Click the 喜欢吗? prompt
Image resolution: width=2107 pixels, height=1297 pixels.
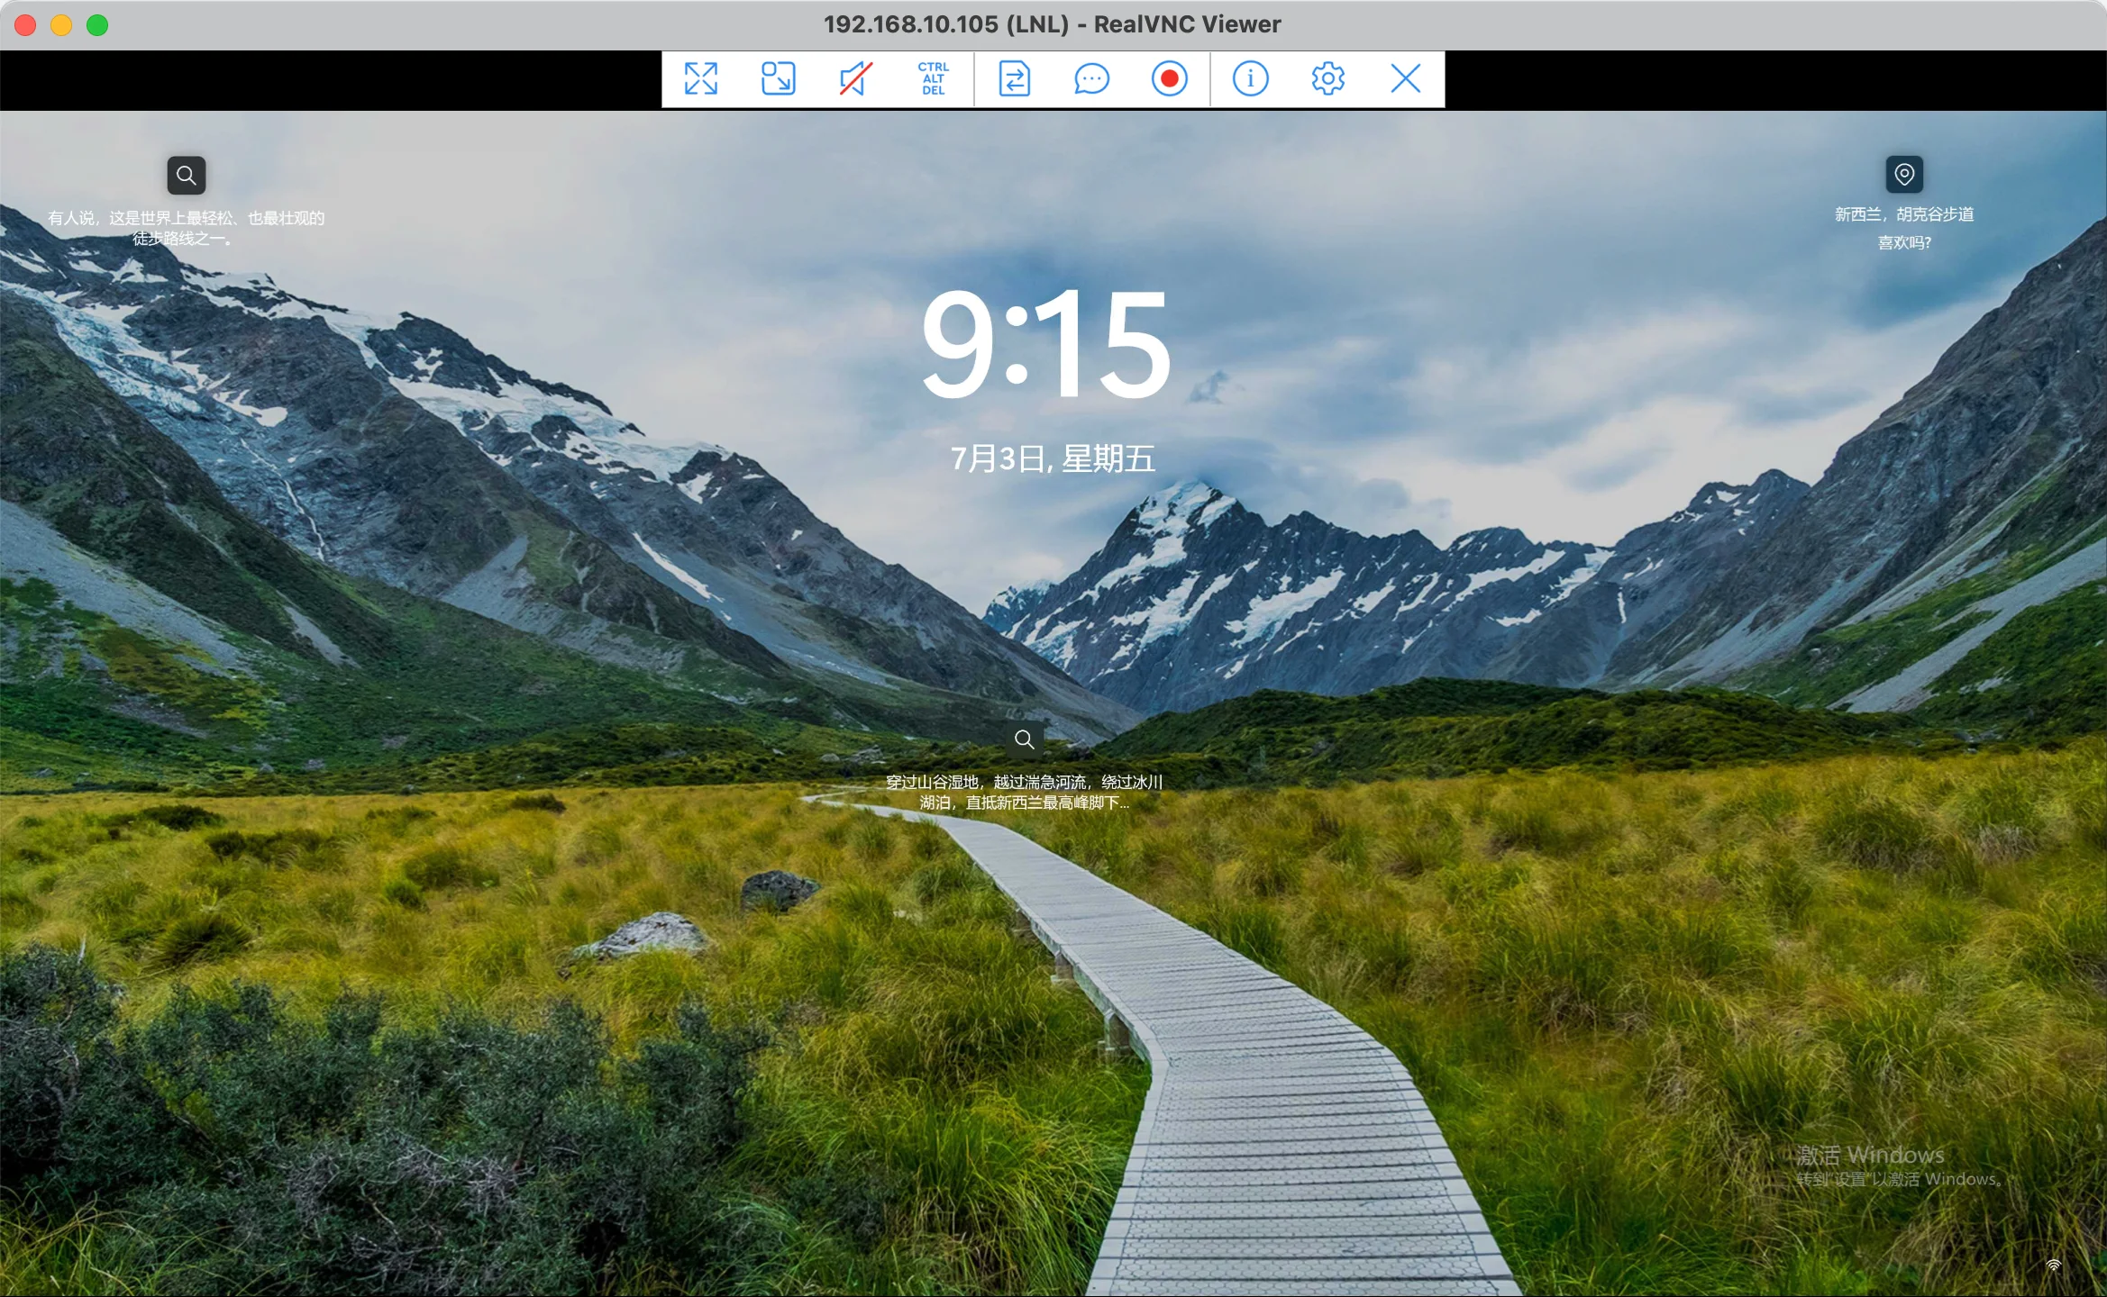click(x=1904, y=242)
